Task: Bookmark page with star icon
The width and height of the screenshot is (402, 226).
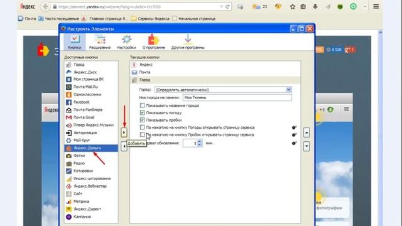Action: point(293,7)
